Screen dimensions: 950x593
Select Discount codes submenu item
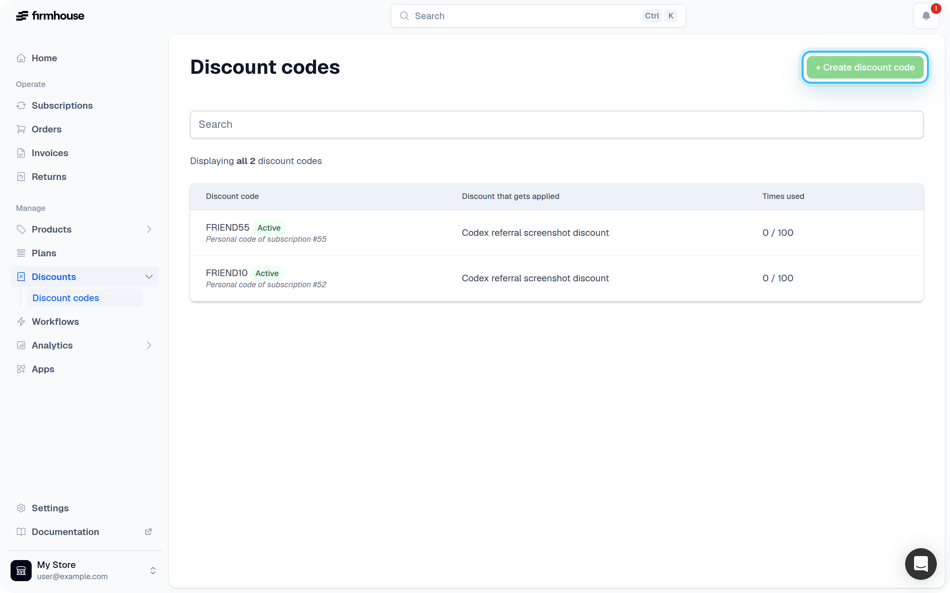[85, 298]
